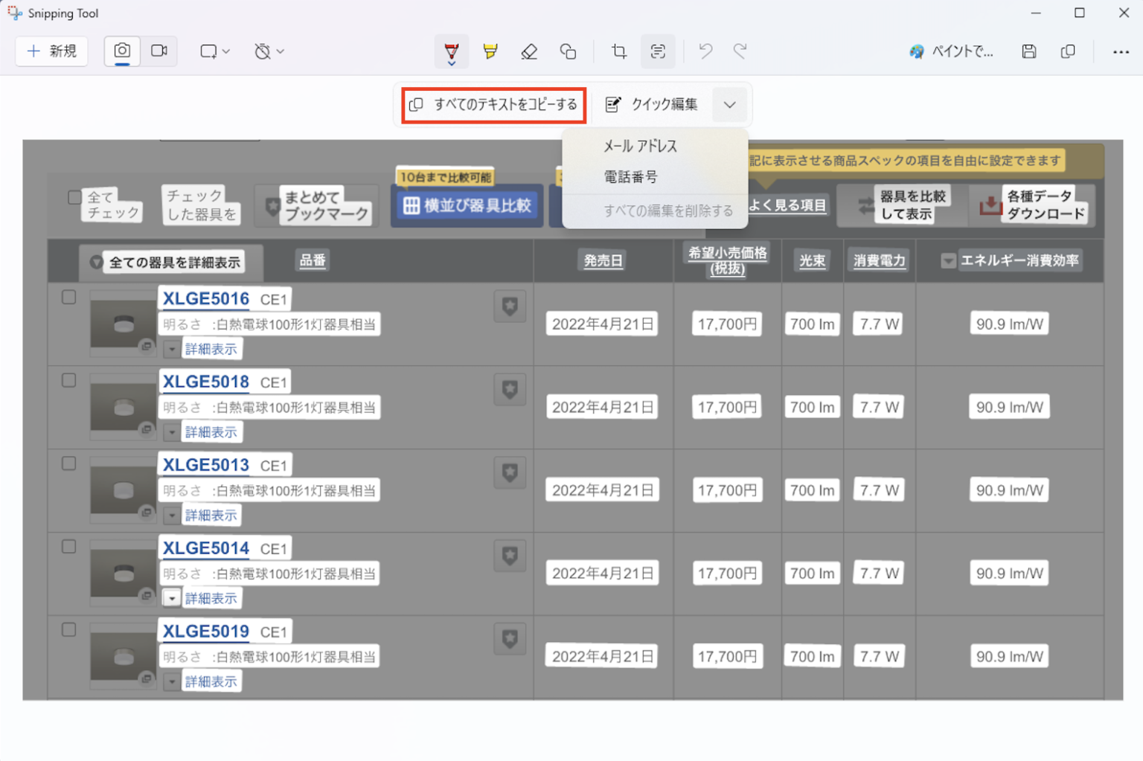This screenshot has width=1143, height=761.
Task: Select メール アドレス from quick edit menu
Action: (640, 146)
